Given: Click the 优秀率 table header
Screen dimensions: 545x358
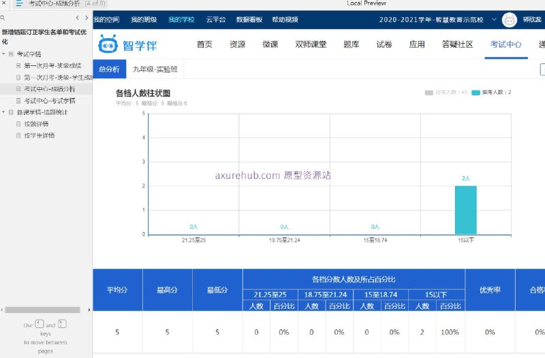Looking at the screenshot, I should point(490,290).
